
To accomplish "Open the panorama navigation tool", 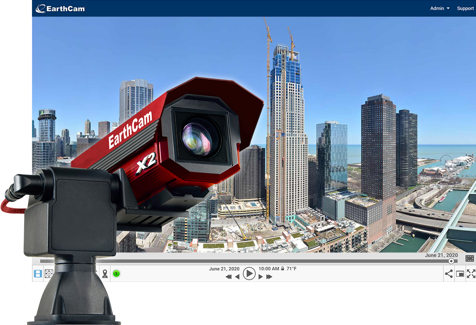I will 49,274.
